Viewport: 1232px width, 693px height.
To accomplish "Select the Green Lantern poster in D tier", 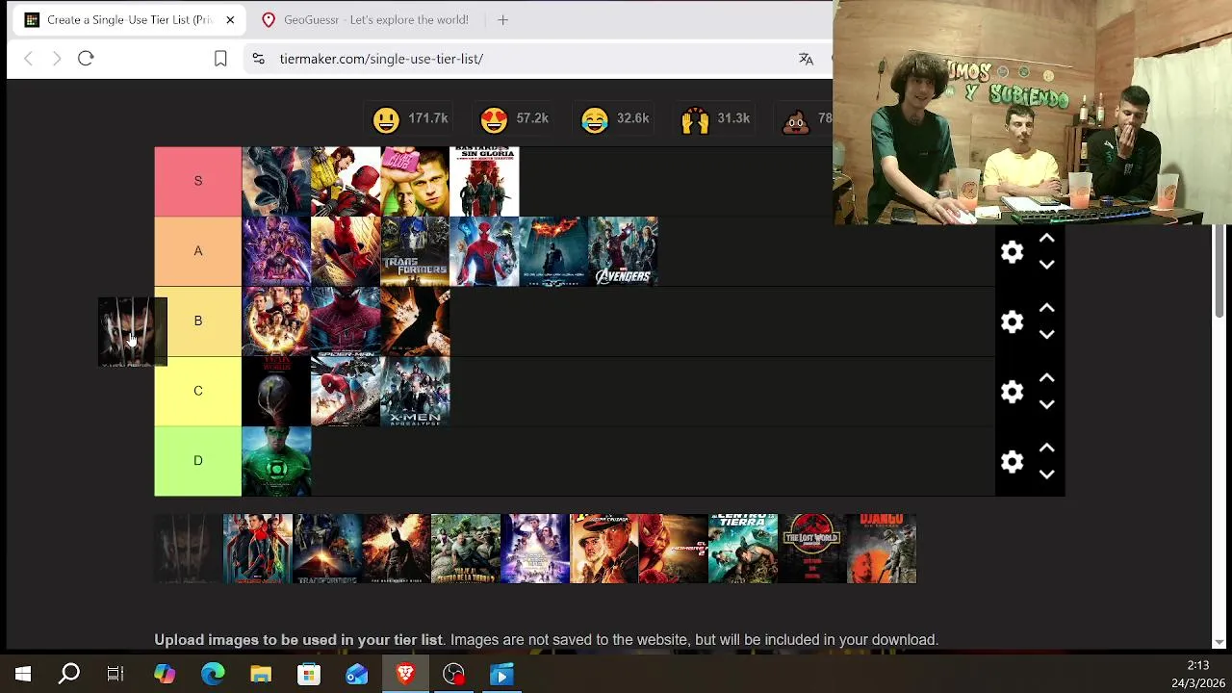I will pos(276,462).
